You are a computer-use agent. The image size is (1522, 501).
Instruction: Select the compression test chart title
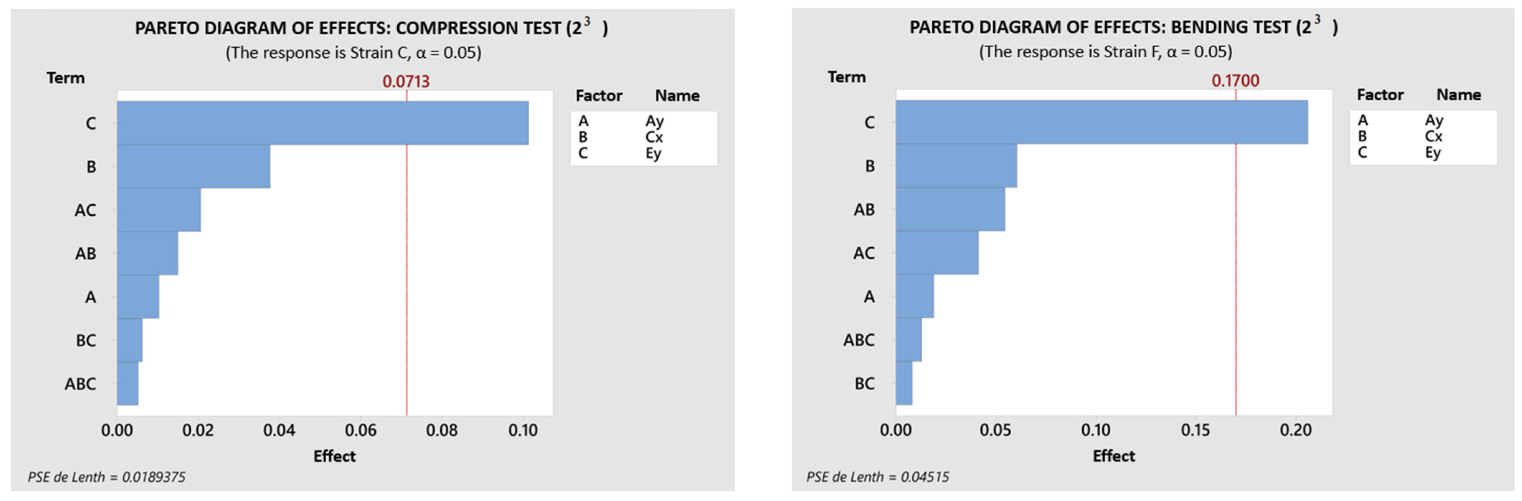(x=371, y=28)
